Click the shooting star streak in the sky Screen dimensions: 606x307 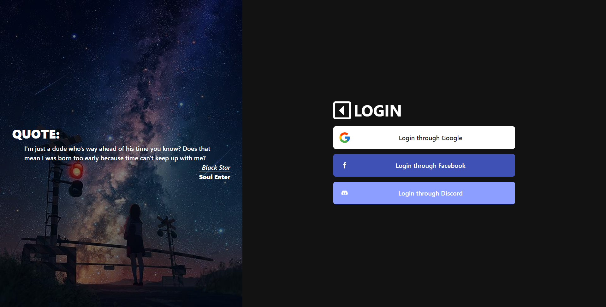tap(50, 84)
